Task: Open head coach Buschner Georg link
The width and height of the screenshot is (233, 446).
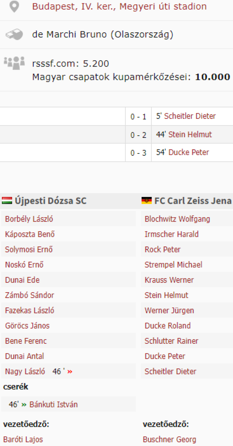Action: [x=169, y=439]
